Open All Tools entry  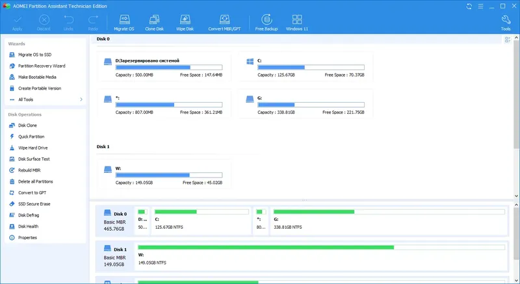25,99
